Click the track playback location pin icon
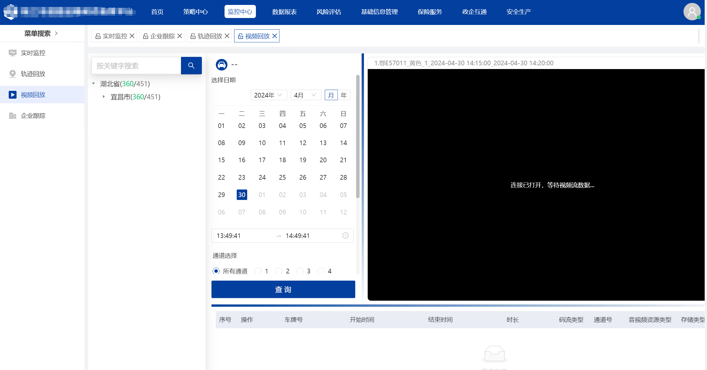 point(12,74)
